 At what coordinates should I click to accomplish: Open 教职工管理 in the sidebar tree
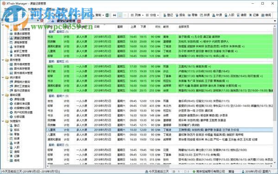[x=20, y=51]
